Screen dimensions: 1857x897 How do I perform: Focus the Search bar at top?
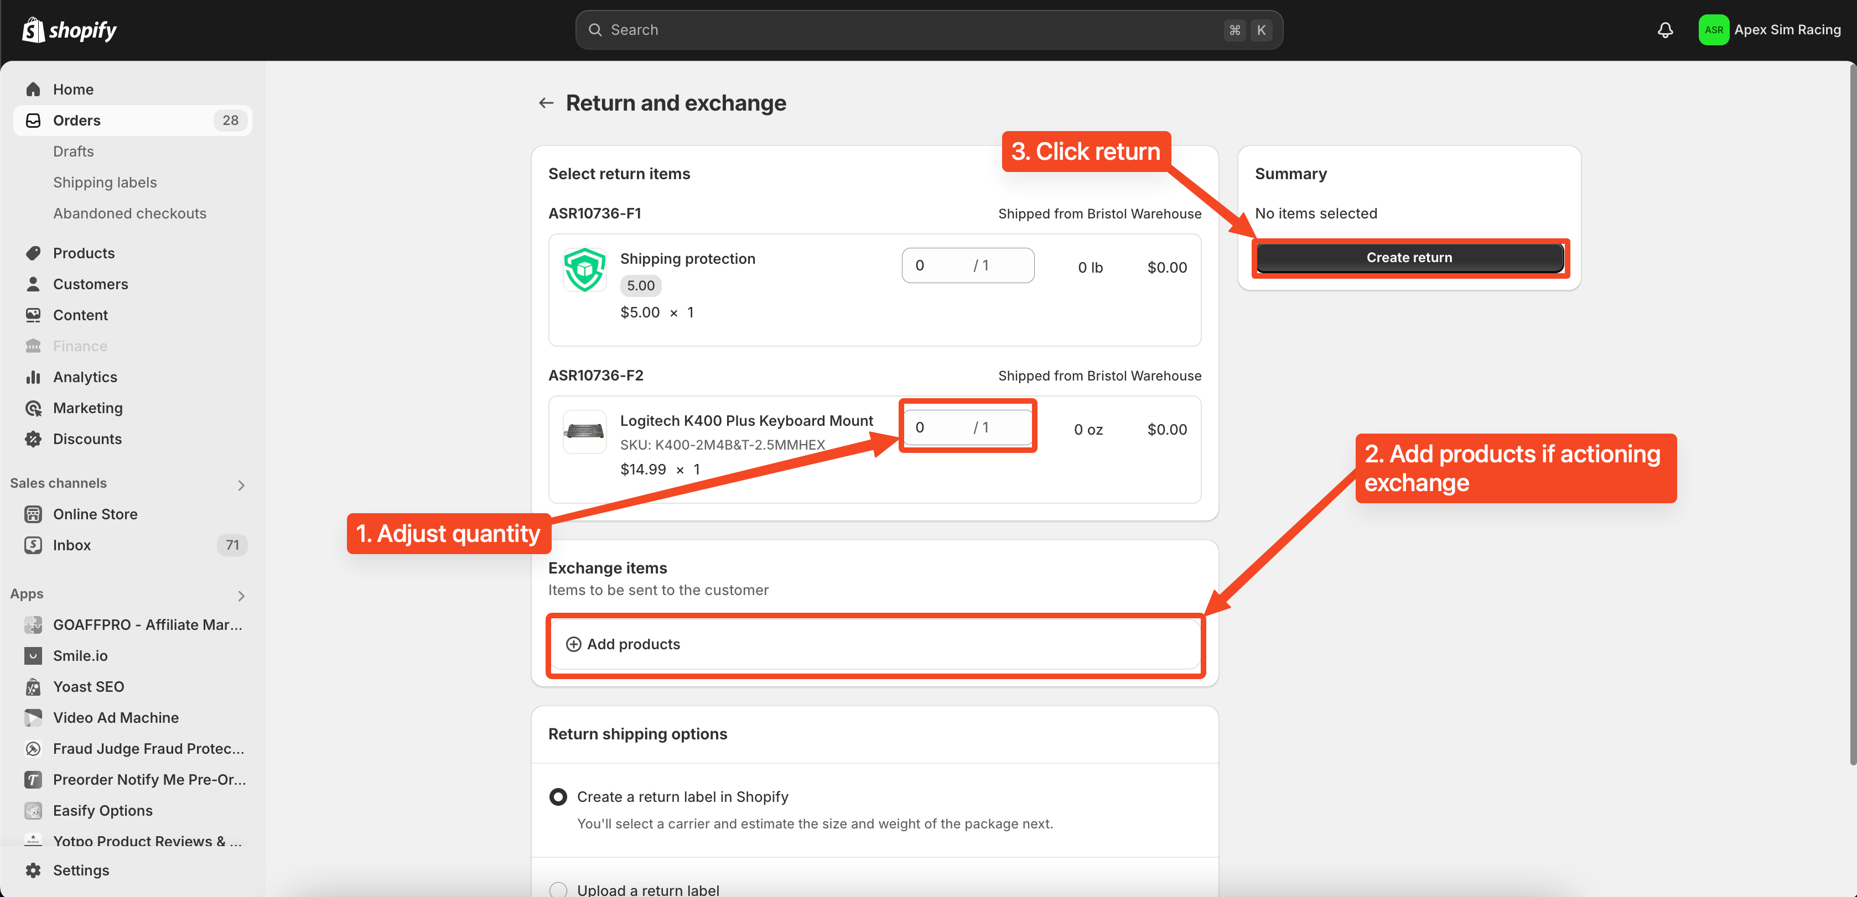coord(909,29)
